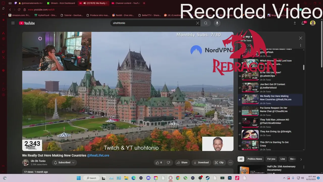Open Google Chrome from the taskbar
Viewport: 323px width, 182px height.
coord(178,178)
